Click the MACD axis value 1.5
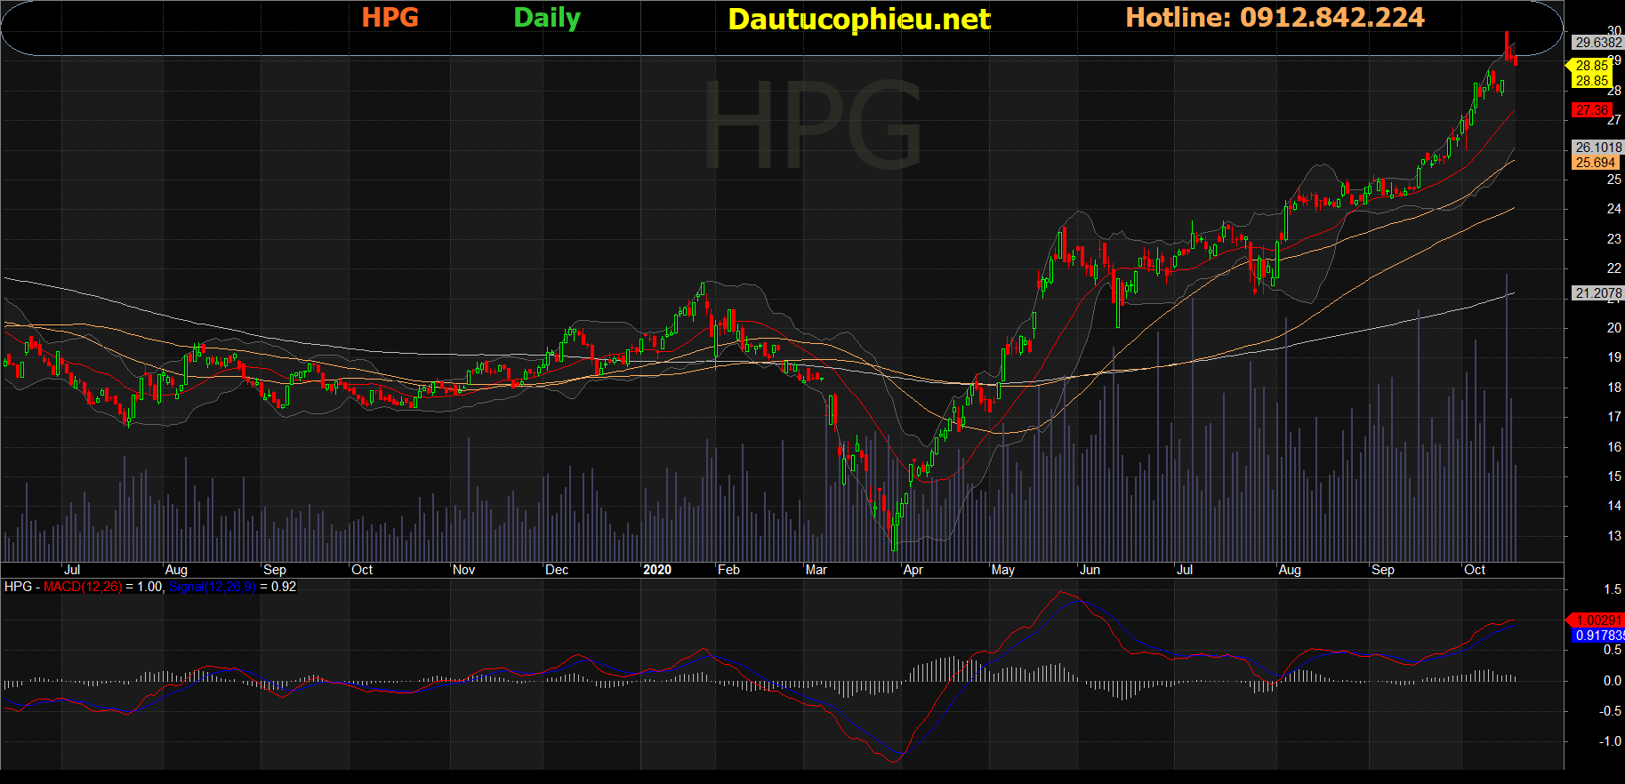The width and height of the screenshot is (1625, 784). coord(1613,589)
